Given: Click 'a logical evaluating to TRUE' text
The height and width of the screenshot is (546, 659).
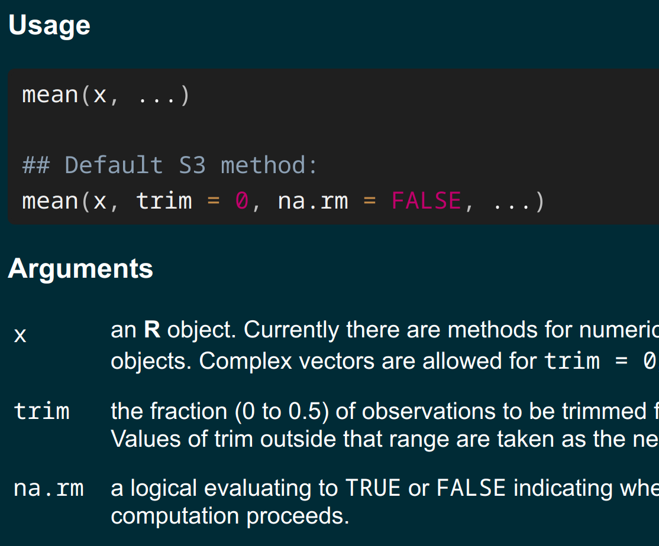Looking at the screenshot, I should coord(256,488).
